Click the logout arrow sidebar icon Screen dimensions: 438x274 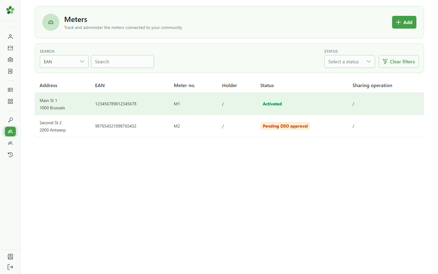(x=10, y=267)
